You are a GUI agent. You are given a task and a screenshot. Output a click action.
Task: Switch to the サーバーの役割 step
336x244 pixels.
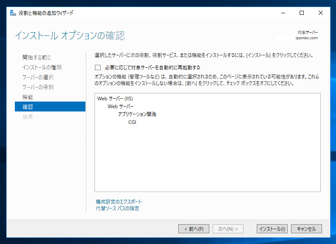38,87
